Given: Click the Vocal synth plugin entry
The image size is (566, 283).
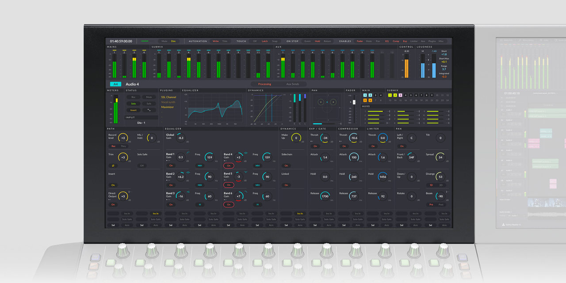Looking at the screenshot, I should [x=168, y=102].
